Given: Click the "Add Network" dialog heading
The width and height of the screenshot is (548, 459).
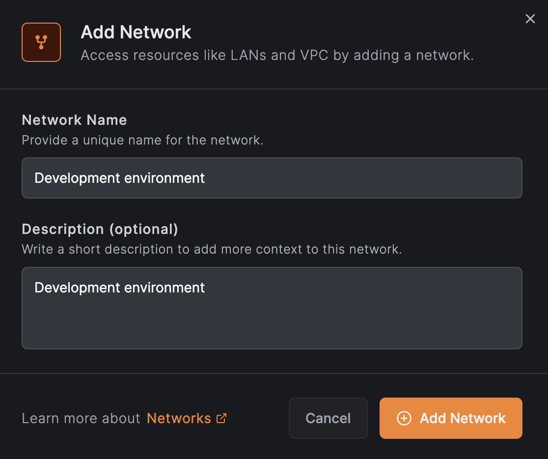Looking at the screenshot, I should point(136,32).
